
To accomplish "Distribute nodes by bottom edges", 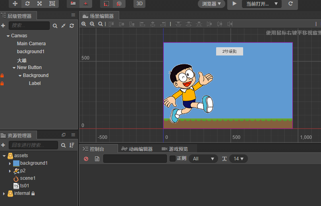I will pos(199,24).
